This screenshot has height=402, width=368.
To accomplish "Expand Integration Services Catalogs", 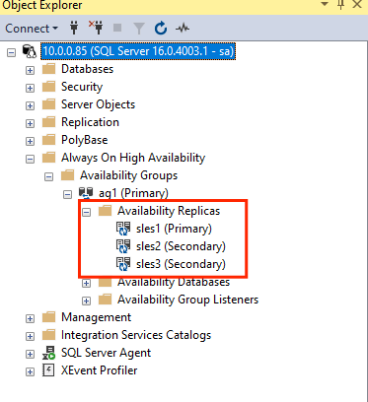I will (30, 336).
